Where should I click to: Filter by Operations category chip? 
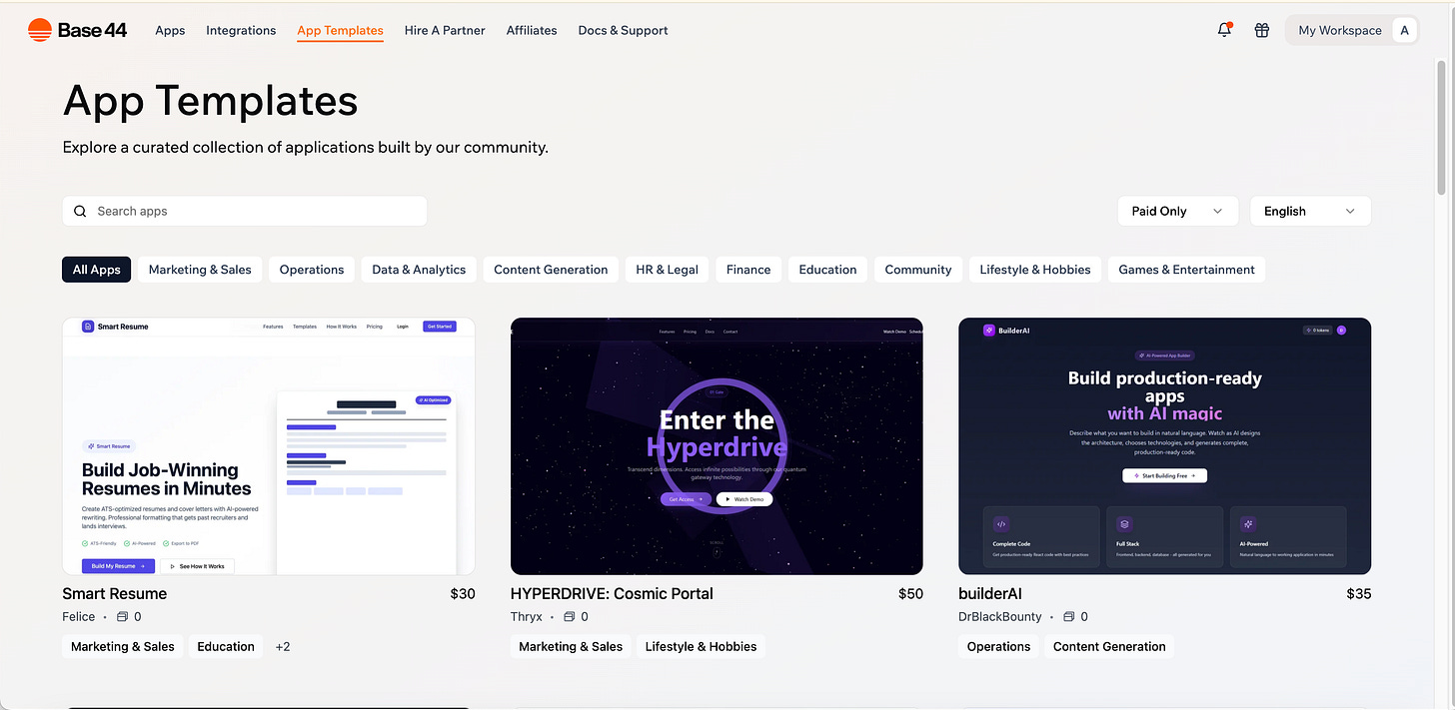click(312, 270)
